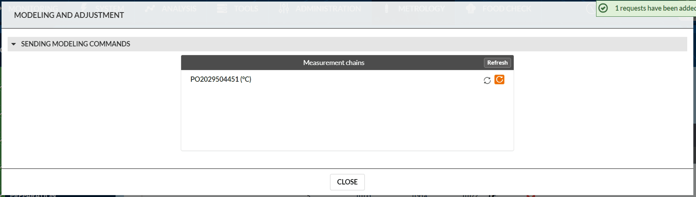
Task: Click the Metrology thermometer icon
Action: [x=386, y=8]
